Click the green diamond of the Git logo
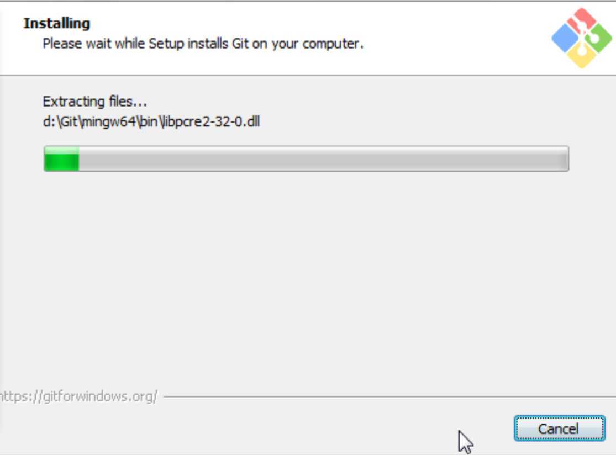616x455 pixels. pos(598,38)
